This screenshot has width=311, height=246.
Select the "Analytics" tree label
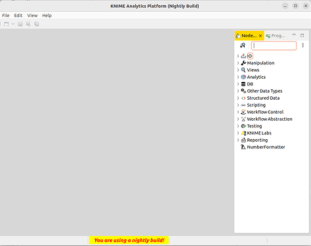tap(257, 77)
